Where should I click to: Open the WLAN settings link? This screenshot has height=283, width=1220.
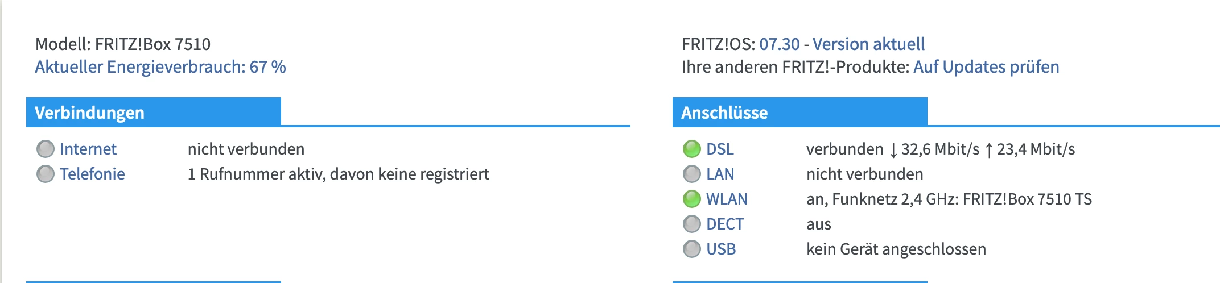point(727,199)
